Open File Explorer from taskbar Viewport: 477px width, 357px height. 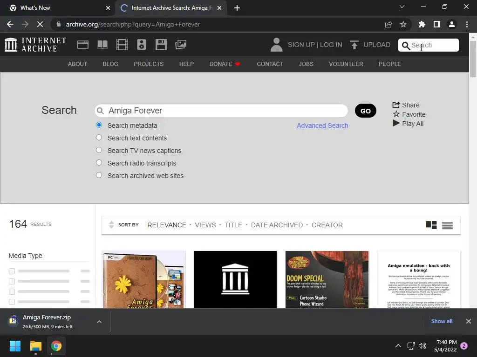point(35,346)
